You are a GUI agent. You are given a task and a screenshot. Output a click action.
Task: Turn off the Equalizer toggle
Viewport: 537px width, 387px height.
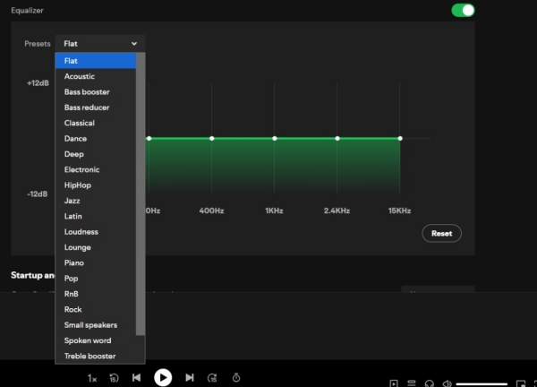(x=463, y=10)
